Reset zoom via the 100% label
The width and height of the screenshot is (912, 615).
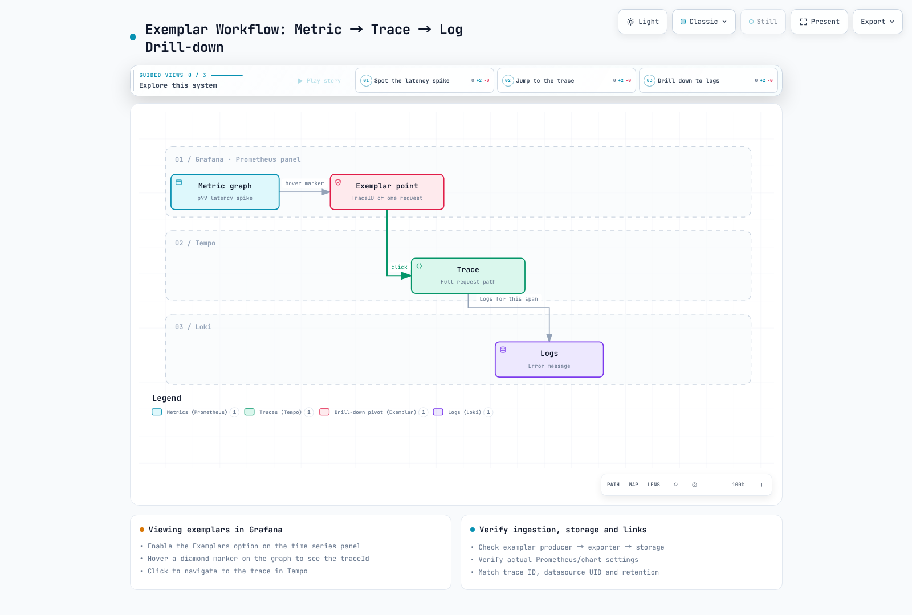tap(738, 485)
